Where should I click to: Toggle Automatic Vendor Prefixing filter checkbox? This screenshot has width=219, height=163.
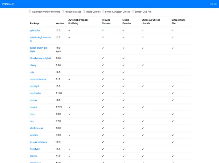[30, 11]
